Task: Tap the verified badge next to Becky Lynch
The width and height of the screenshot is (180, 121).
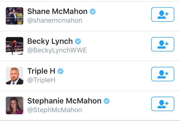Action: coord(78,41)
